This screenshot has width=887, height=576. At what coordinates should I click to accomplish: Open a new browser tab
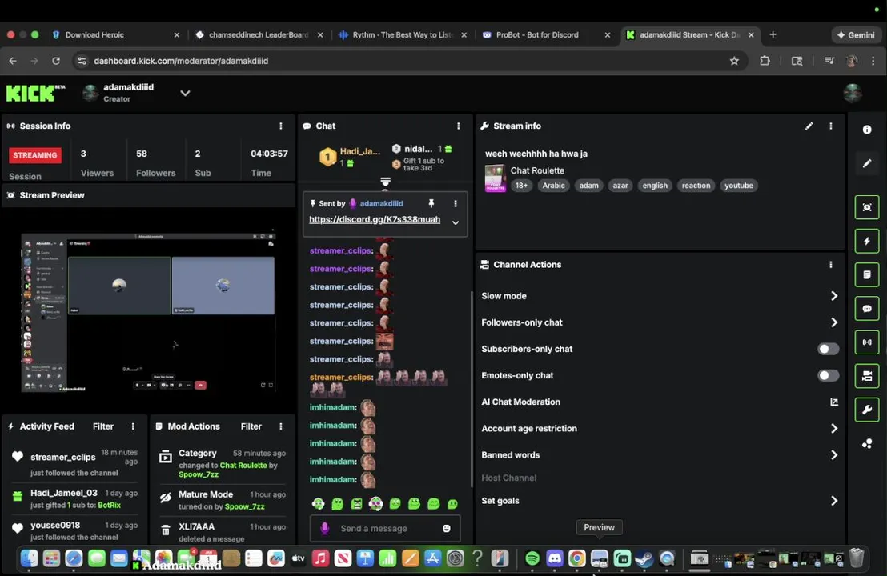773,34
